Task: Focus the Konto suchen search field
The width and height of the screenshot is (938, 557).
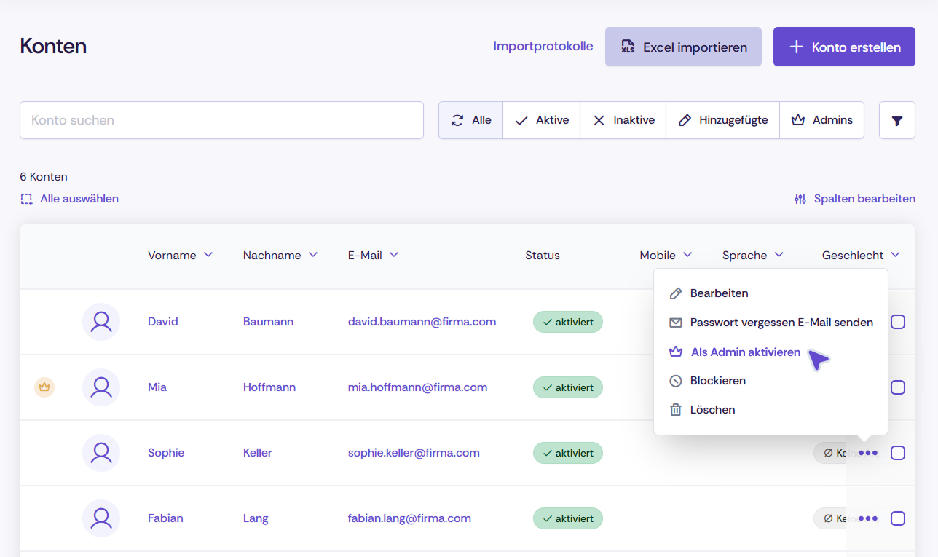Action: (221, 120)
